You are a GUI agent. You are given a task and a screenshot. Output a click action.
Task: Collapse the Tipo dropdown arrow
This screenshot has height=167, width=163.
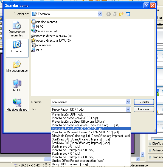(x=128, y=110)
